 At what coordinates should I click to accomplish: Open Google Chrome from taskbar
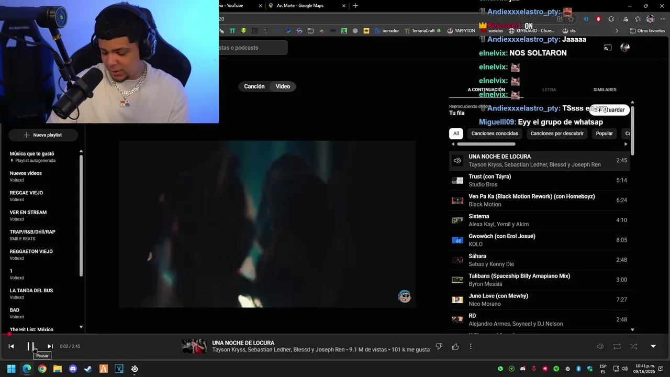pos(42,369)
